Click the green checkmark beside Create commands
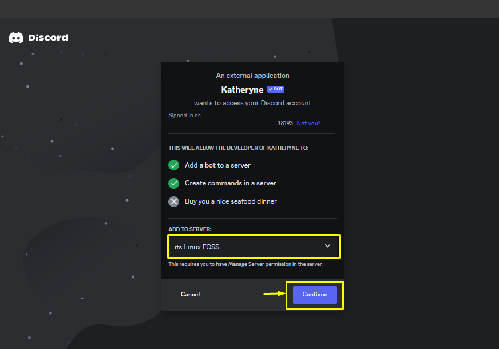Screen dimensions: 499x349 click(x=174, y=183)
